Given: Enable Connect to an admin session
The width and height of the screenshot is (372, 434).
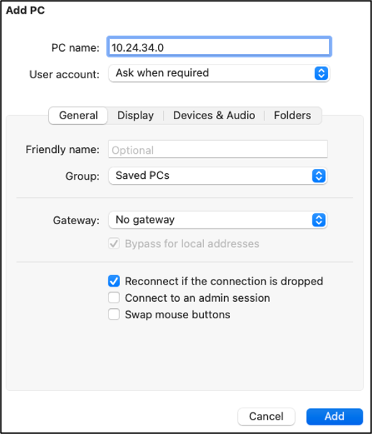Looking at the screenshot, I should [x=114, y=297].
